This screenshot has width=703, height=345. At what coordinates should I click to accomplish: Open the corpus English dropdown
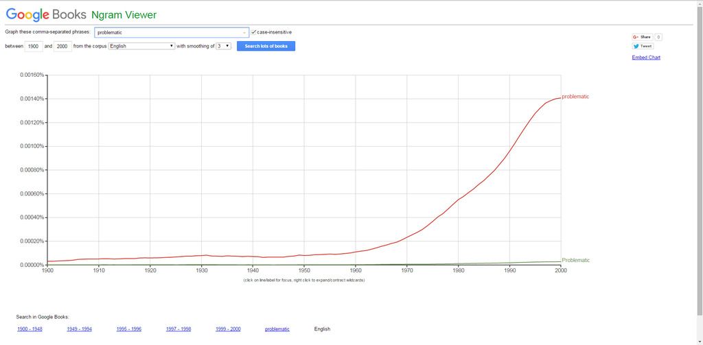(141, 46)
